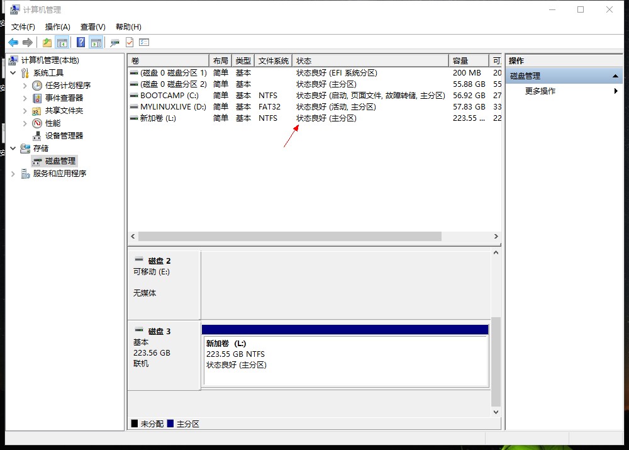This screenshot has width=629, height=450.
Task: Collapse the 系统工具 node chevron
Action: click(13, 72)
